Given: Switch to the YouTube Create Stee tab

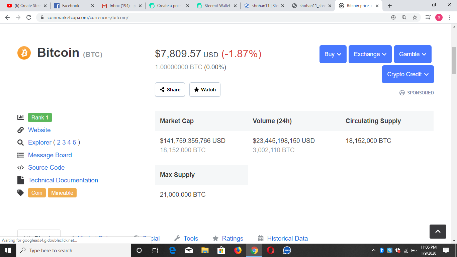Looking at the screenshot, I should [x=26, y=6].
